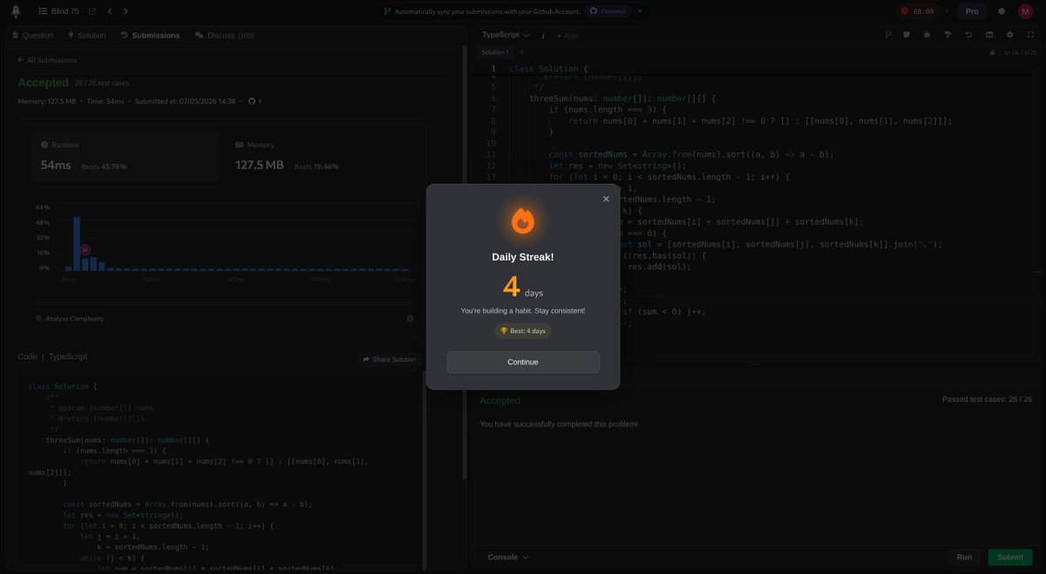Open the editor settings gear
Viewport: 1046px width, 574px height.
1010,35
